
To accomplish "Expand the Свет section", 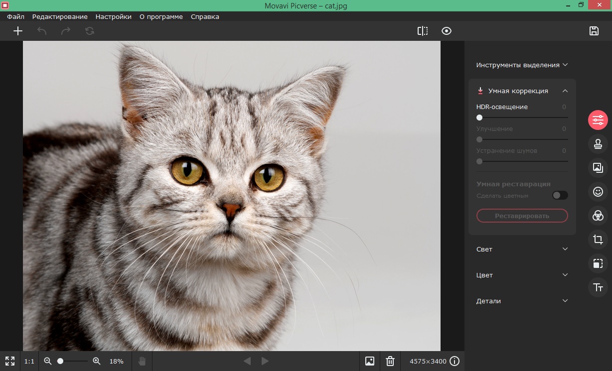I will pos(522,249).
